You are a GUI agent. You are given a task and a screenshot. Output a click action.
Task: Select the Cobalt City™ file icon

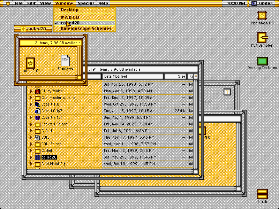38,111
